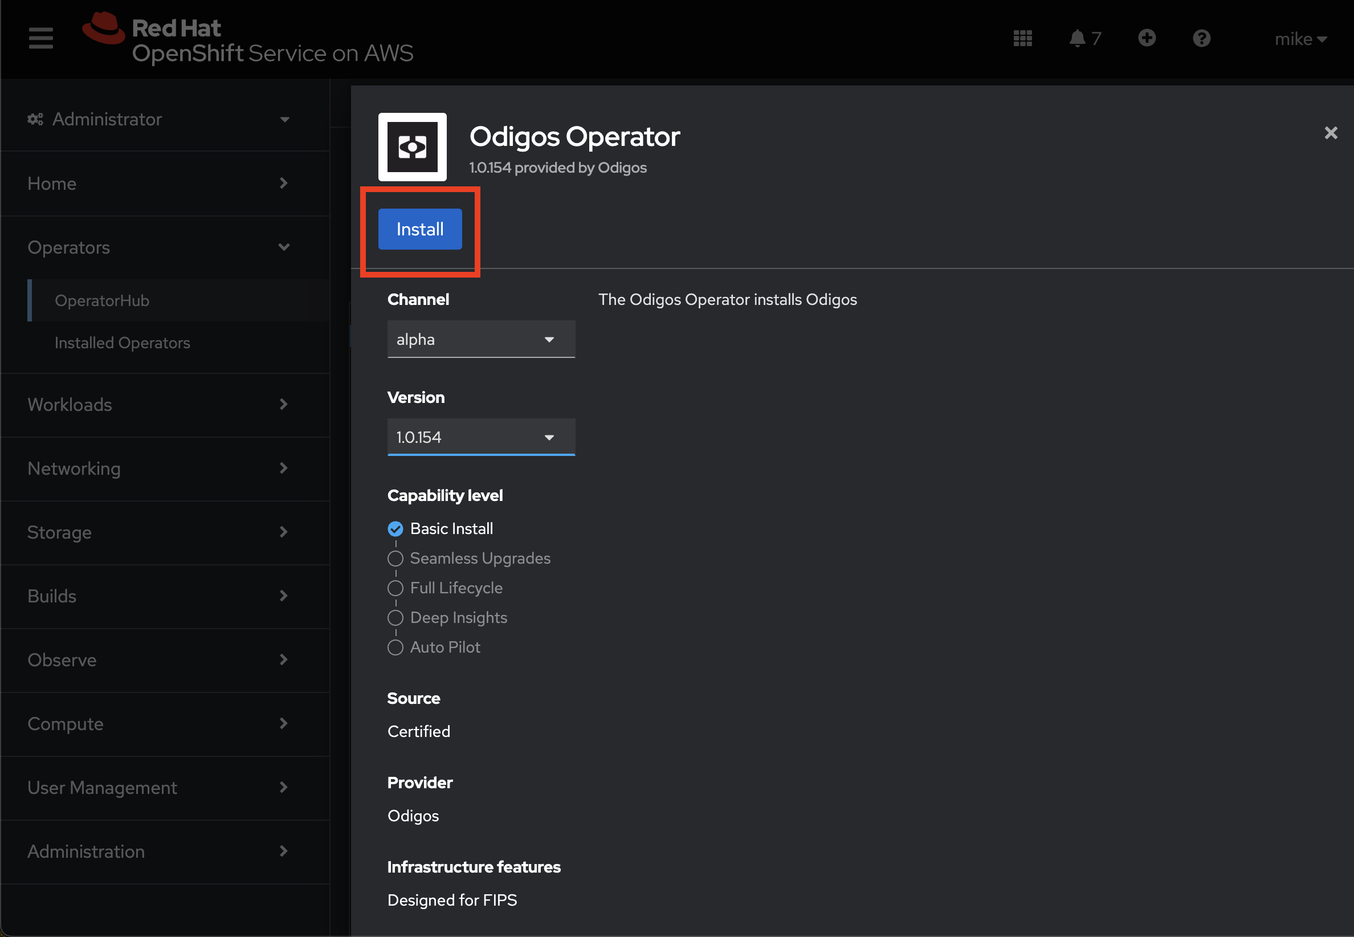Go to Installed Operators in sidebar
Screen dimensions: 1354x937
122,343
